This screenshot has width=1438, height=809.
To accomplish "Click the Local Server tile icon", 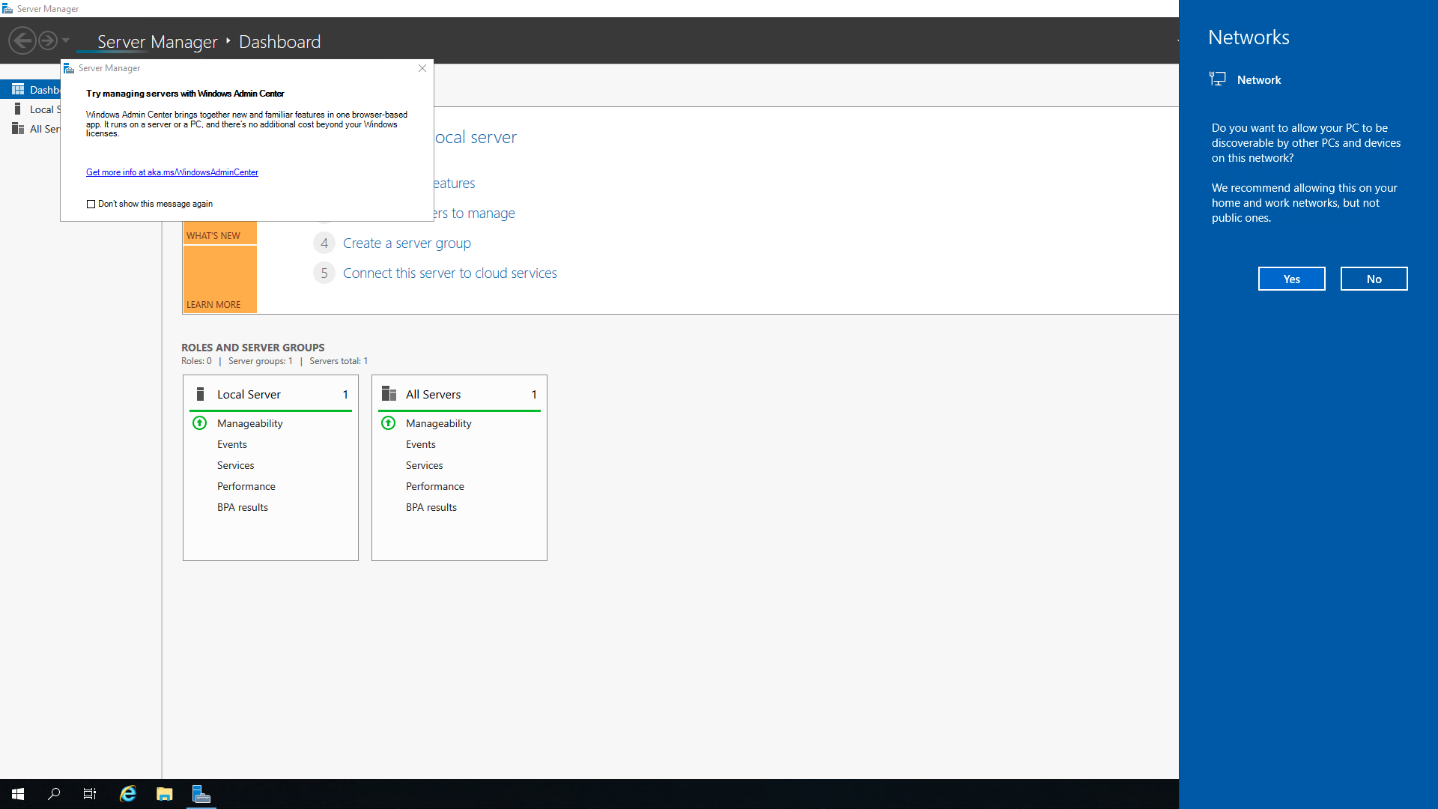I will coord(200,394).
